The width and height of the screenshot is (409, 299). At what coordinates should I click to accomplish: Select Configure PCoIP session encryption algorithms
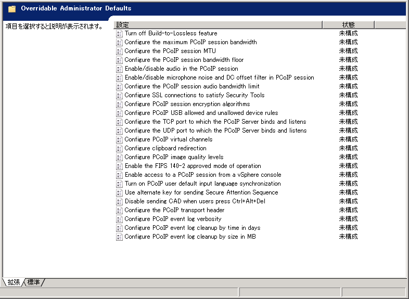pyautogui.click(x=187, y=105)
